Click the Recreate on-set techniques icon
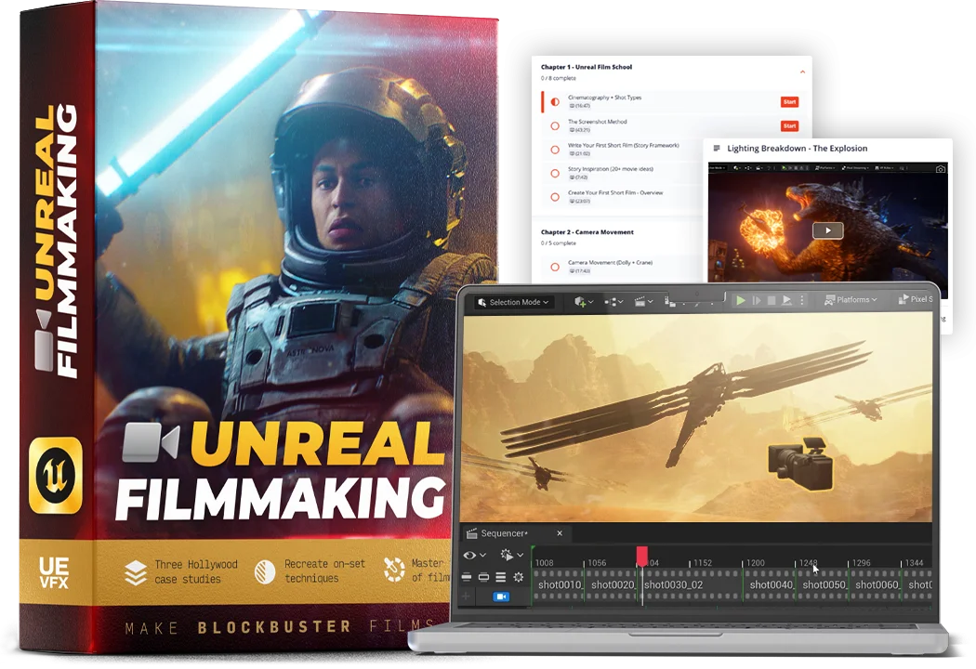976x669 pixels. pyautogui.click(x=265, y=571)
